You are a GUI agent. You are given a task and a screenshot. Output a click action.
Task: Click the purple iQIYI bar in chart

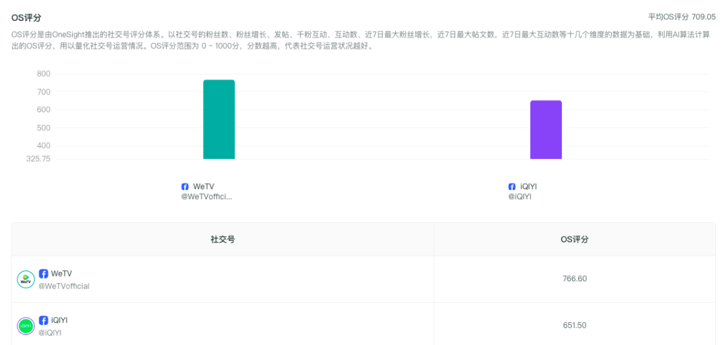pos(546,130)
